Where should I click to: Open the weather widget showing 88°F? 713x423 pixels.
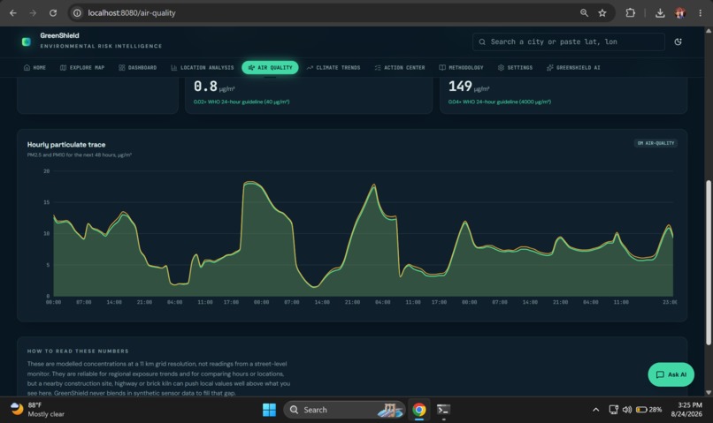[38, 410]
